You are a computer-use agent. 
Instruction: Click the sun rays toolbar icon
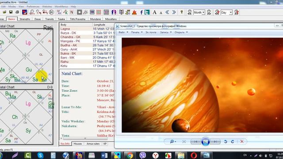pyautogui.click(x=86, y=12)
